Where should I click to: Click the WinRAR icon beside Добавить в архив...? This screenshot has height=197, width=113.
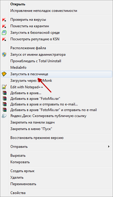pos(4,93)
